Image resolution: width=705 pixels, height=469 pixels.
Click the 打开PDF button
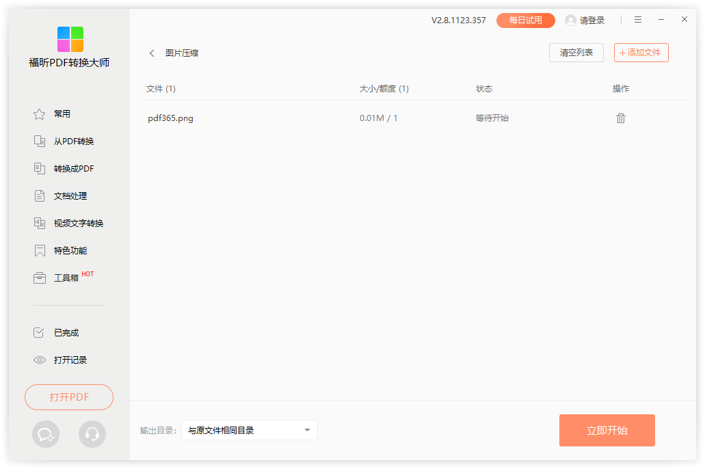69,397
